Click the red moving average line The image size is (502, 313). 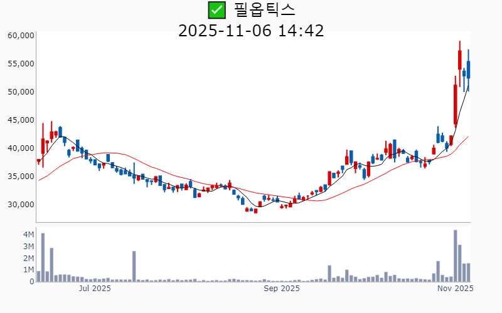pyautogui.click(x=188, y=177)
